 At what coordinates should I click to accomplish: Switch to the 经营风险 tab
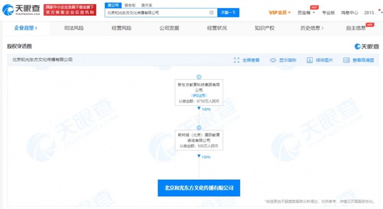tap(121, 28)
